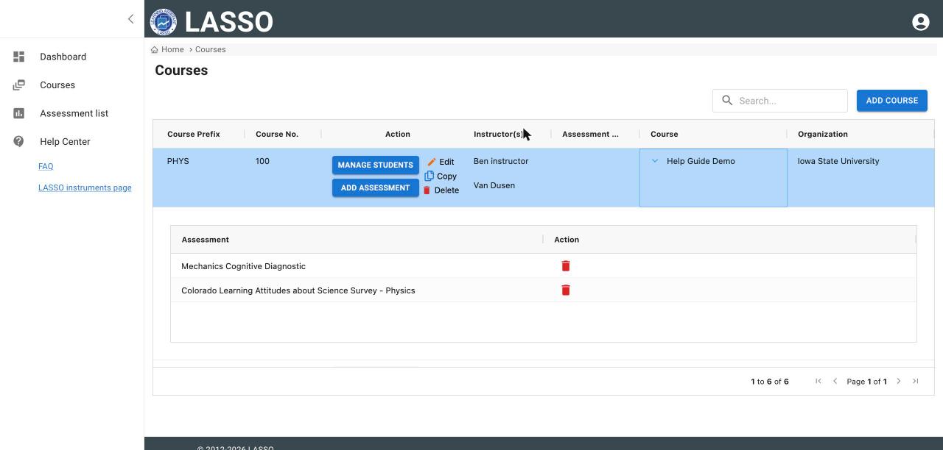Click the 1 to 6 of 6 count
This screenshot has height=450, width=943.
click(770, 382)
